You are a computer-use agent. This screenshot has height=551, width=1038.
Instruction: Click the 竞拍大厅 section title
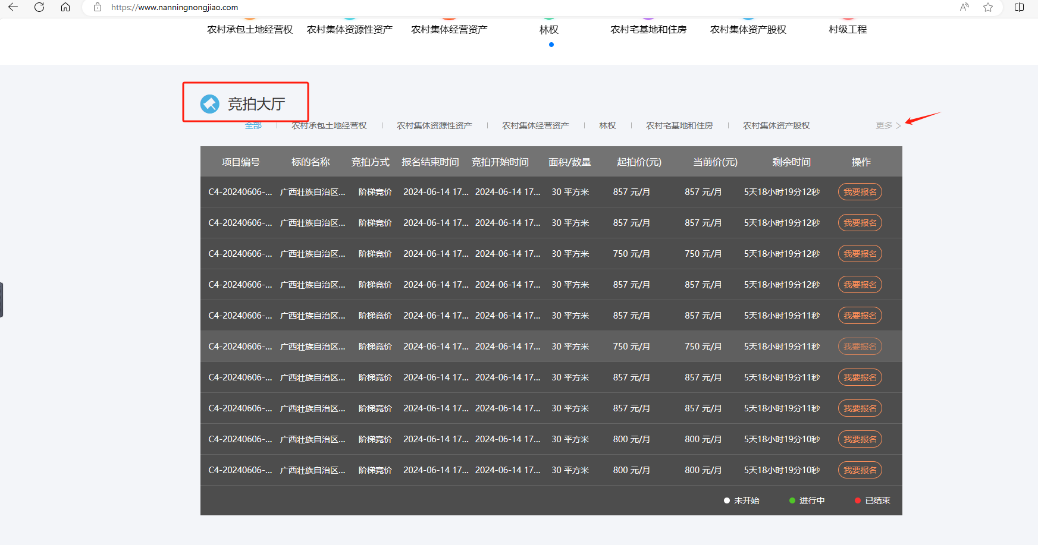256,104
